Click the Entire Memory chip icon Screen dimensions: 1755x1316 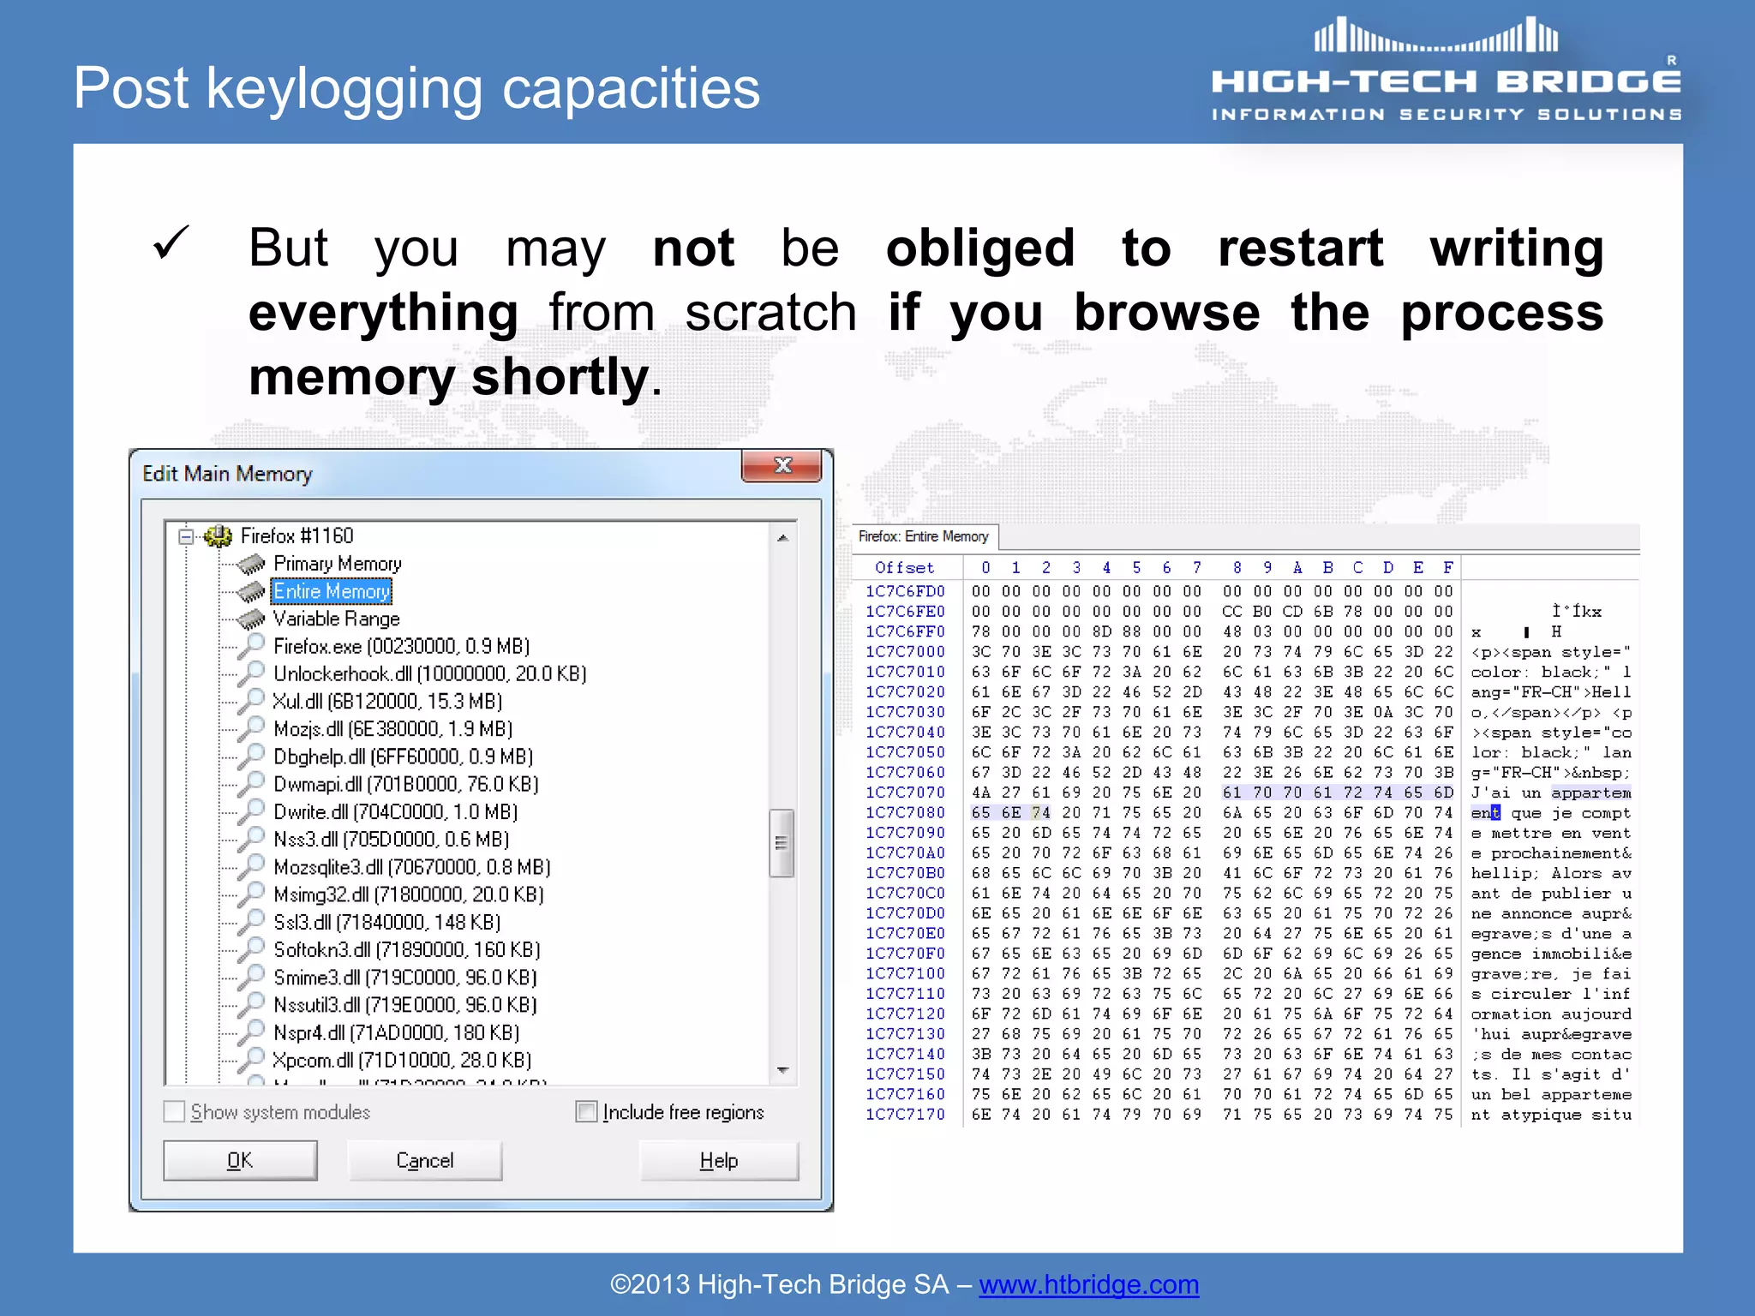(x=251, y=591)
